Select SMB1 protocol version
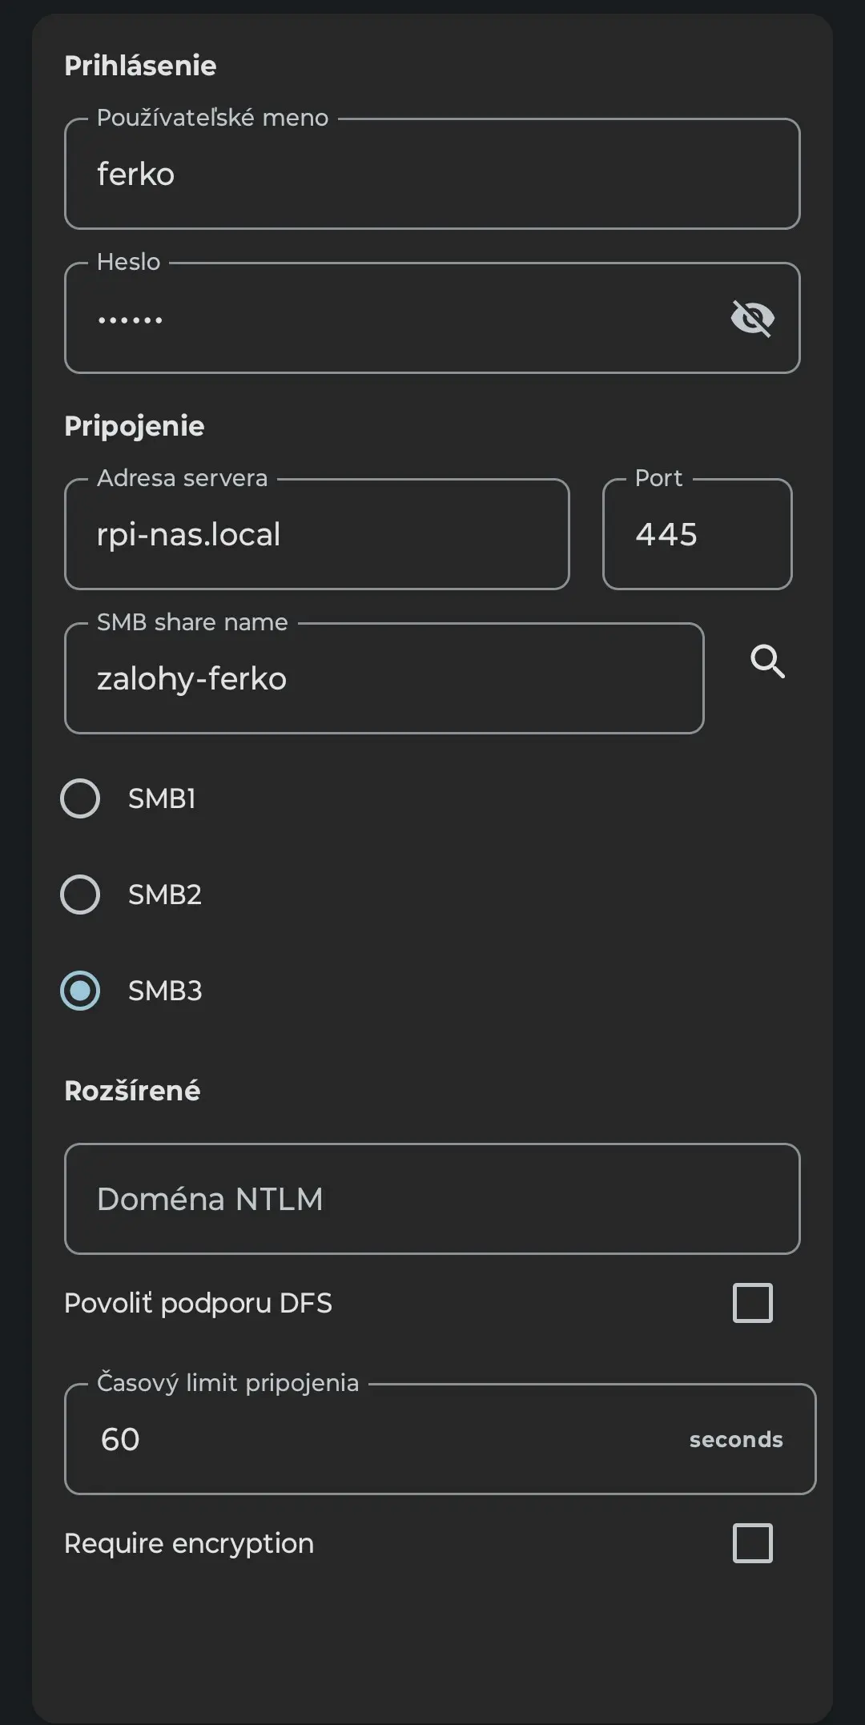865x1725 pixels. [79, 798]
